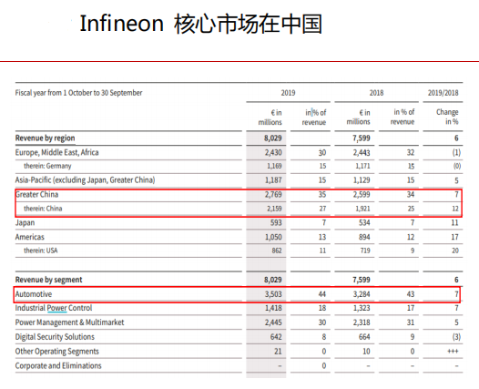Select Digital Security Solutions 2019 value '642'
This screenshot has height=389, width=479.
point(276,337)
